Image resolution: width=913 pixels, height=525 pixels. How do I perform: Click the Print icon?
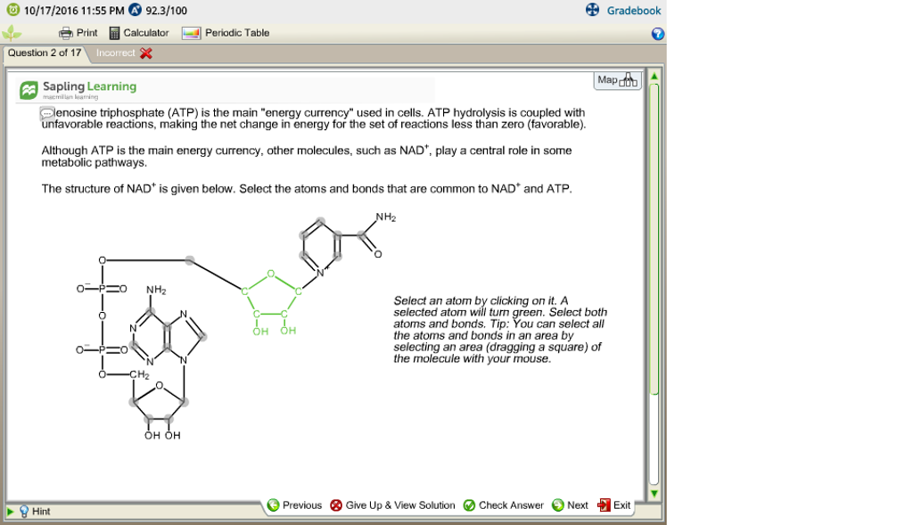(x=67, y=32)
